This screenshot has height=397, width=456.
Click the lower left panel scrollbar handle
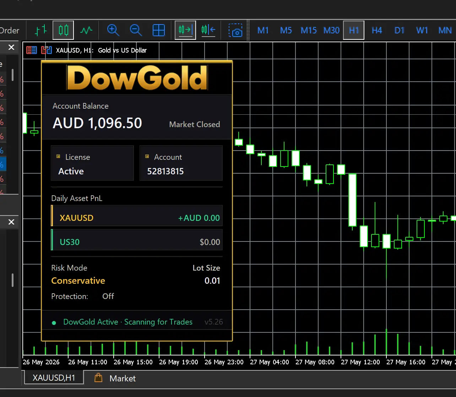[13, 280]
